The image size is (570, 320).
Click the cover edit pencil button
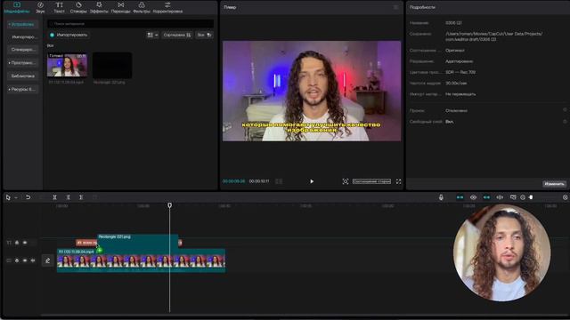[x=47, y=260]
